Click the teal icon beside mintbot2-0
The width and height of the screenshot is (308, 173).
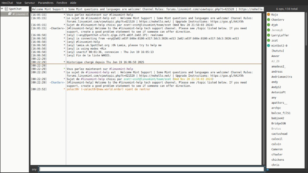click(x=269, y=46)
